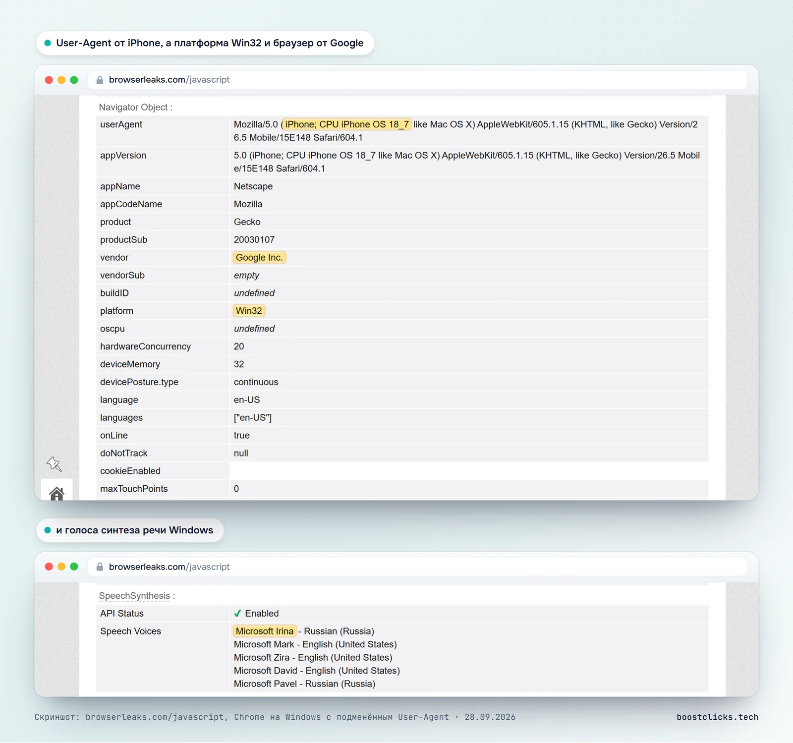
Task: Click the language value en-US
Action: click(247, 400)
